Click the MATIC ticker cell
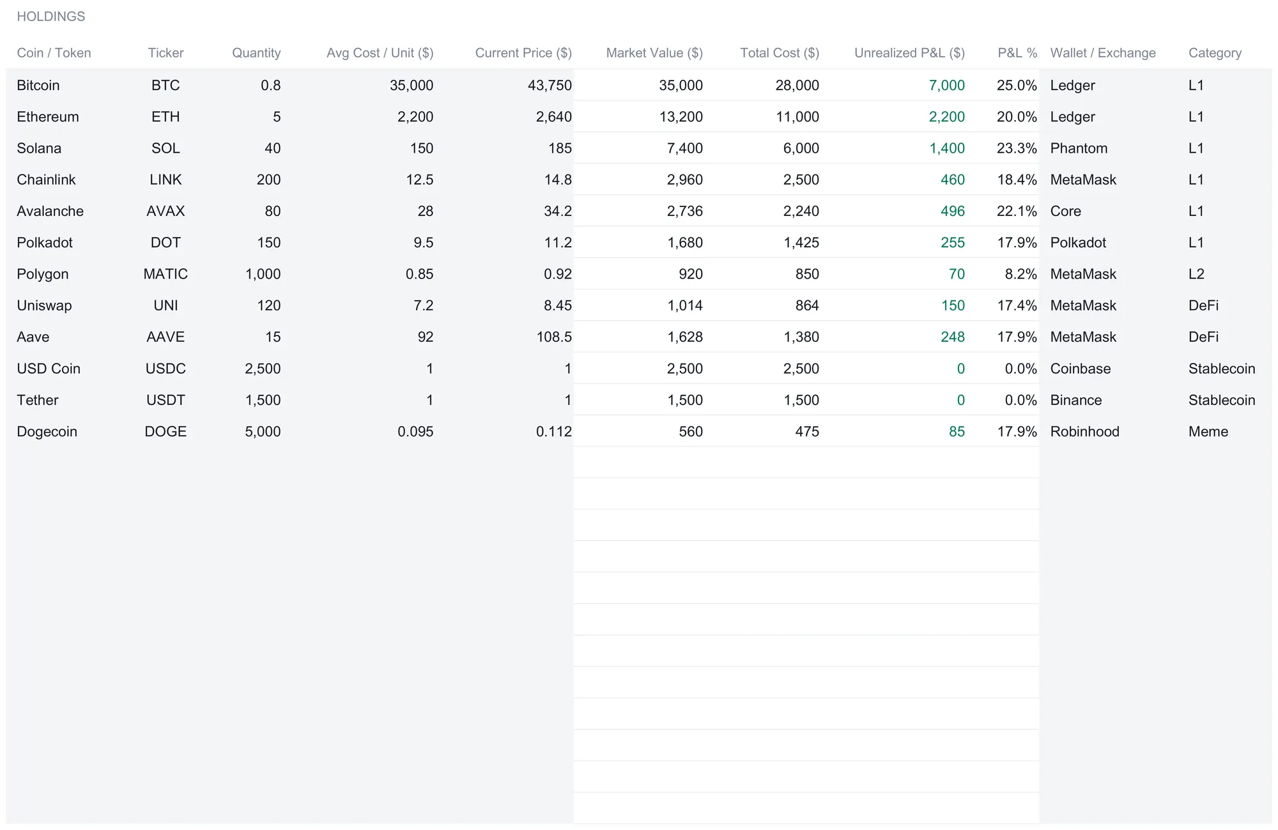The height and width of the screenshot is (830, 1278). coord(166,274)
